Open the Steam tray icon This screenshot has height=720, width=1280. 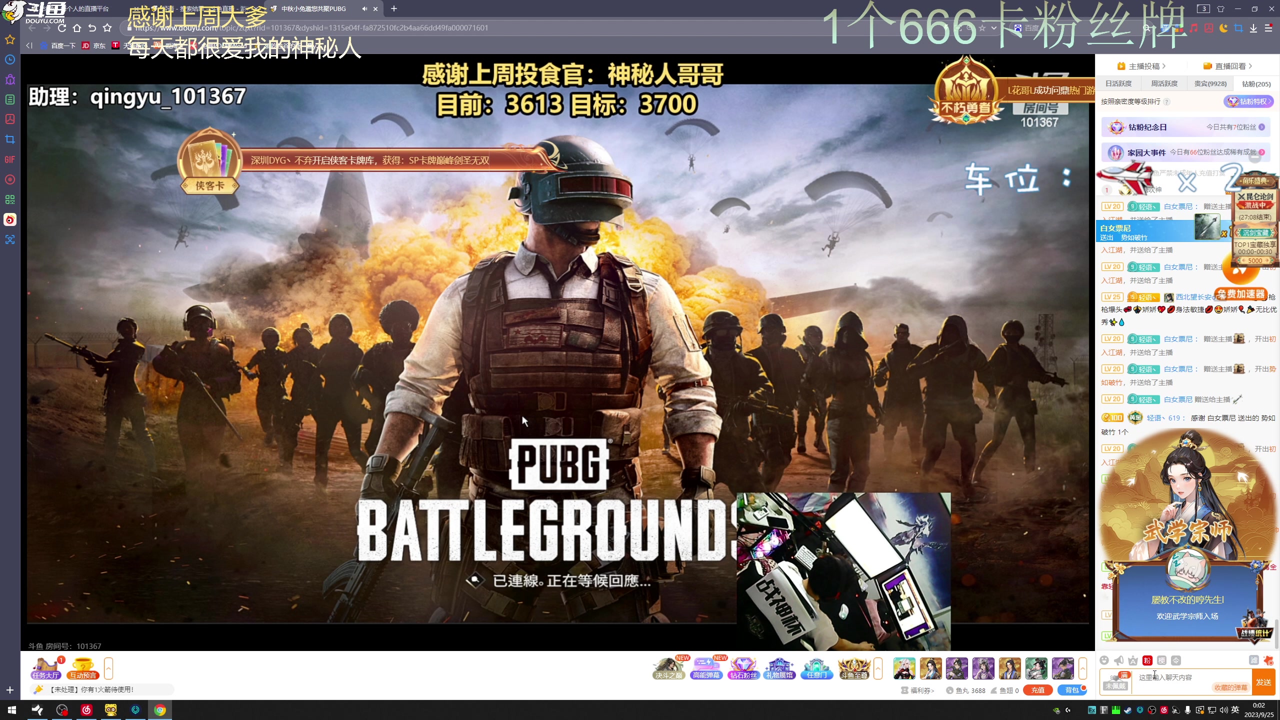click(x=1127, y=710)
